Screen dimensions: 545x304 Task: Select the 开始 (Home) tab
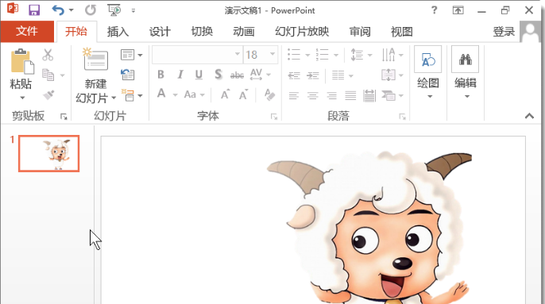tap(76, 32)
